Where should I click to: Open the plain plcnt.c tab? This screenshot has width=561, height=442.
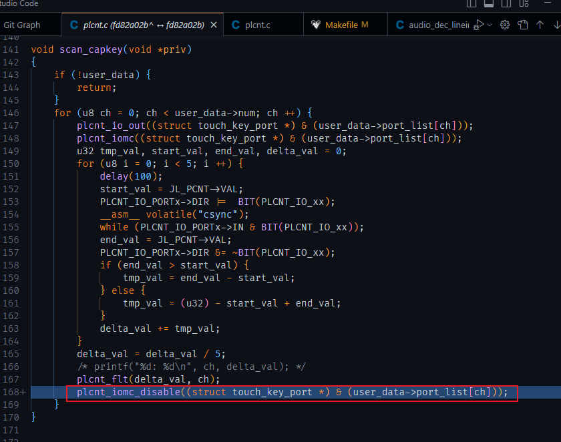pos(263,25)
